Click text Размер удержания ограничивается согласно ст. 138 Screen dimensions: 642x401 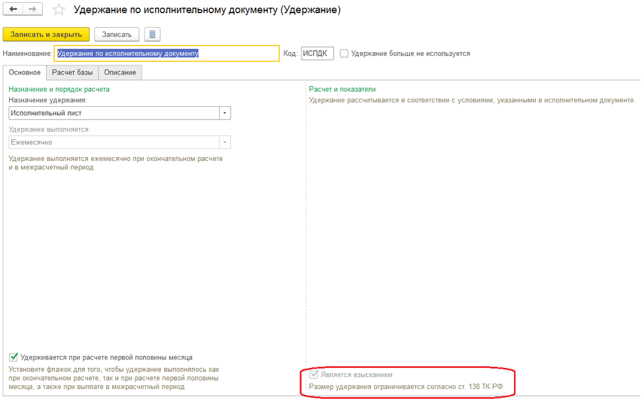point(406,386)
